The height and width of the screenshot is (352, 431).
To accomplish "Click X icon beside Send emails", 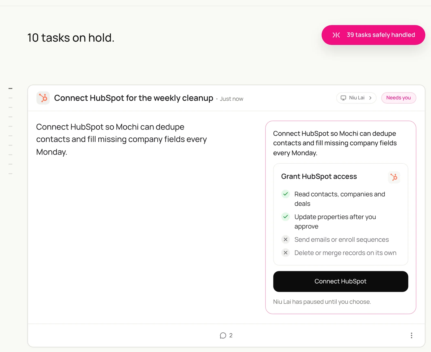I will (x=286, y=240).
